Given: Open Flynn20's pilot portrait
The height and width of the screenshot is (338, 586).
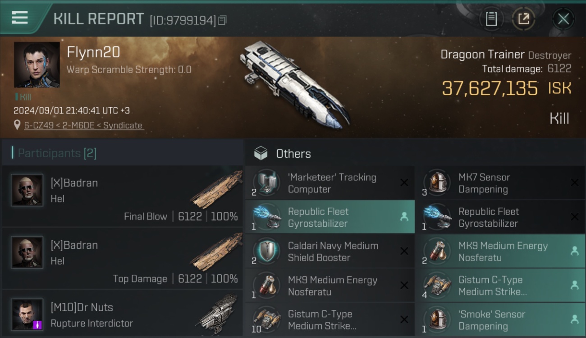Looking at the screenshot, I should pyautogui.click(x=37, y=65).
